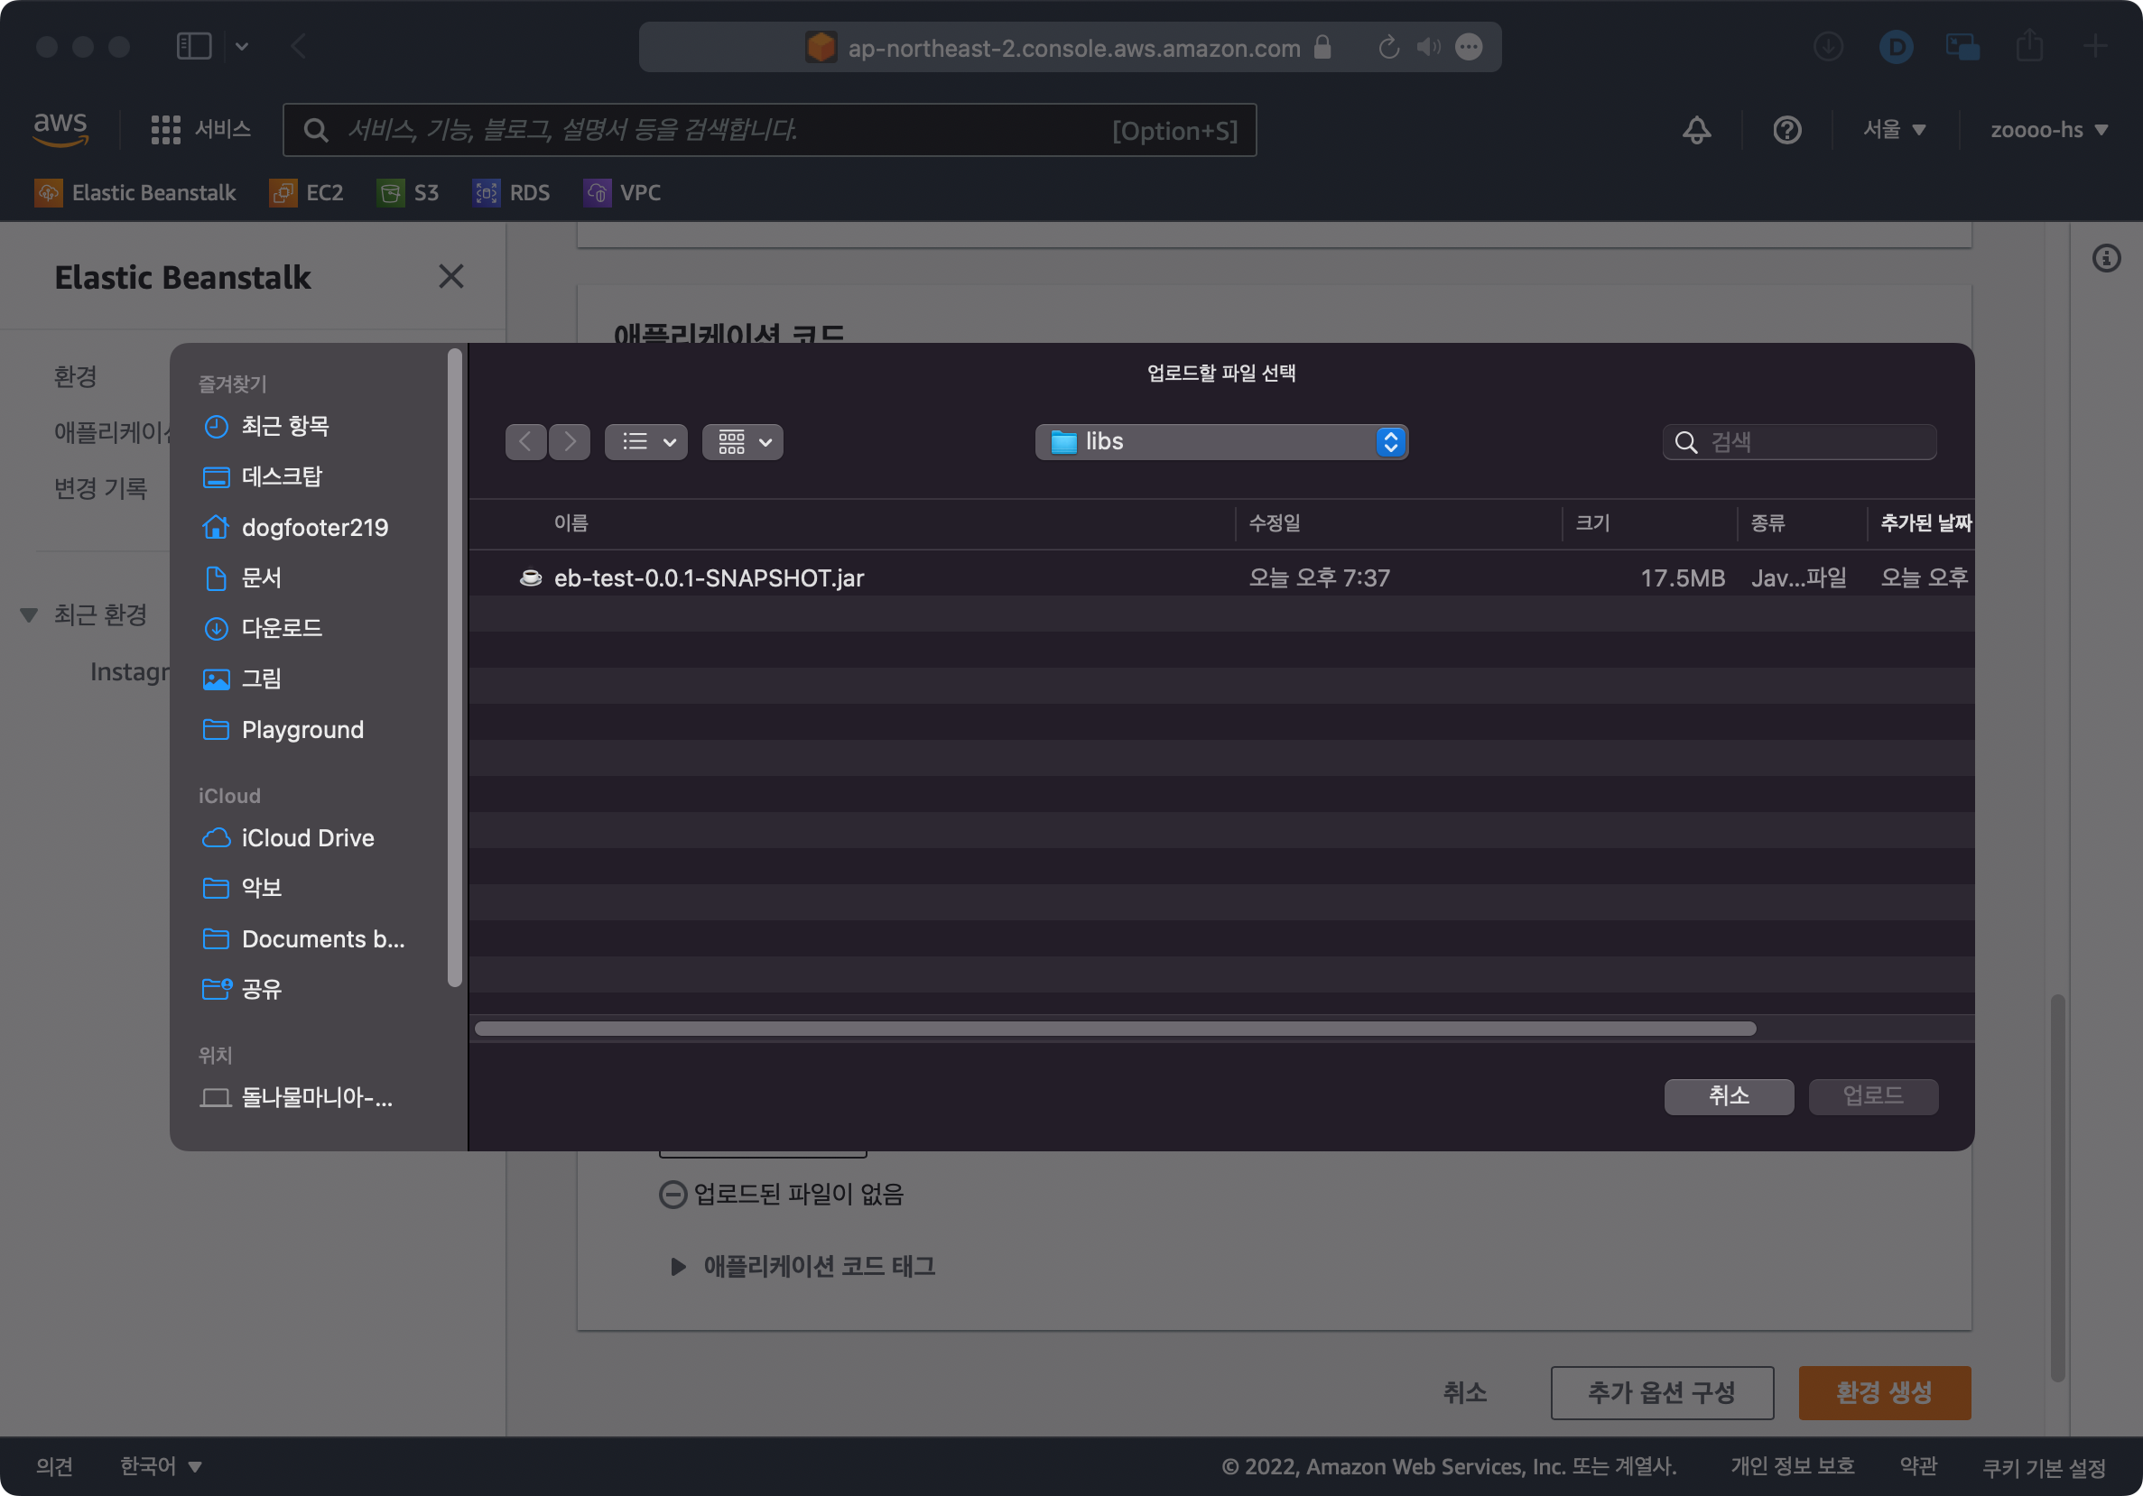Reload the page in Safari

tap(1388, 47)
